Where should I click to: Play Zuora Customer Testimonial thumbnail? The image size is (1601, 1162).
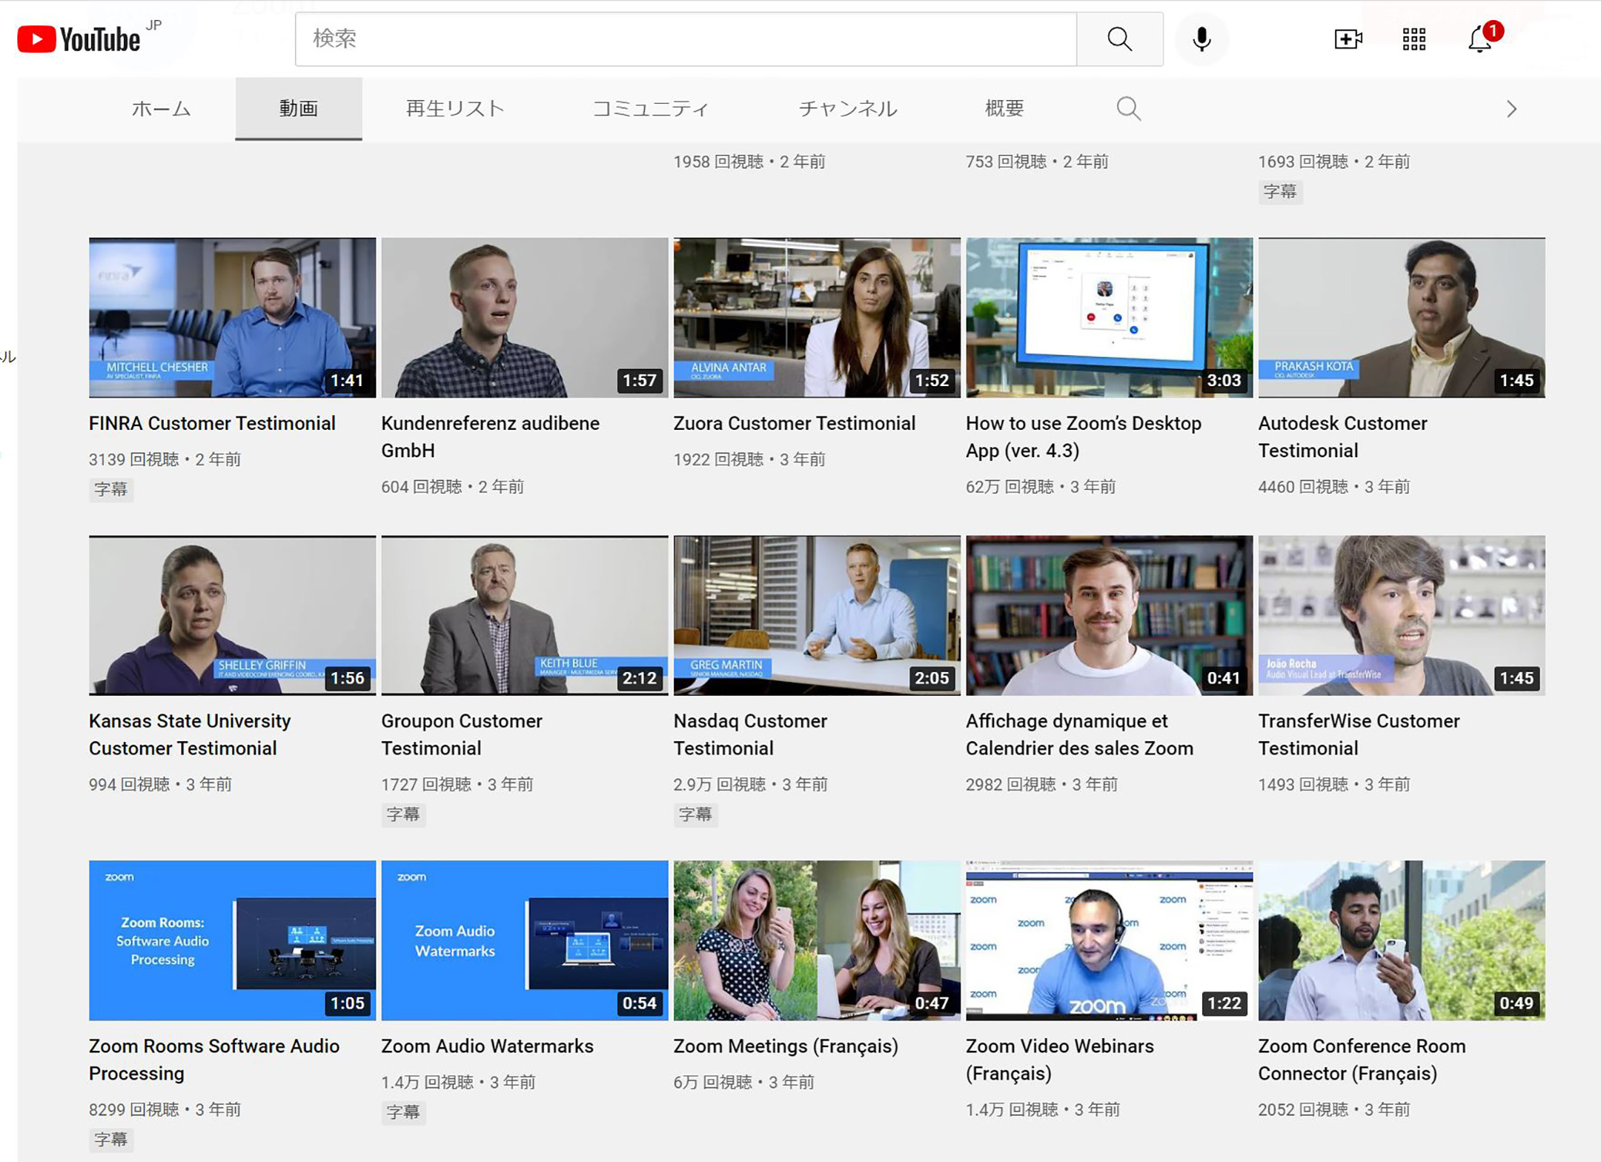(817, 317)
